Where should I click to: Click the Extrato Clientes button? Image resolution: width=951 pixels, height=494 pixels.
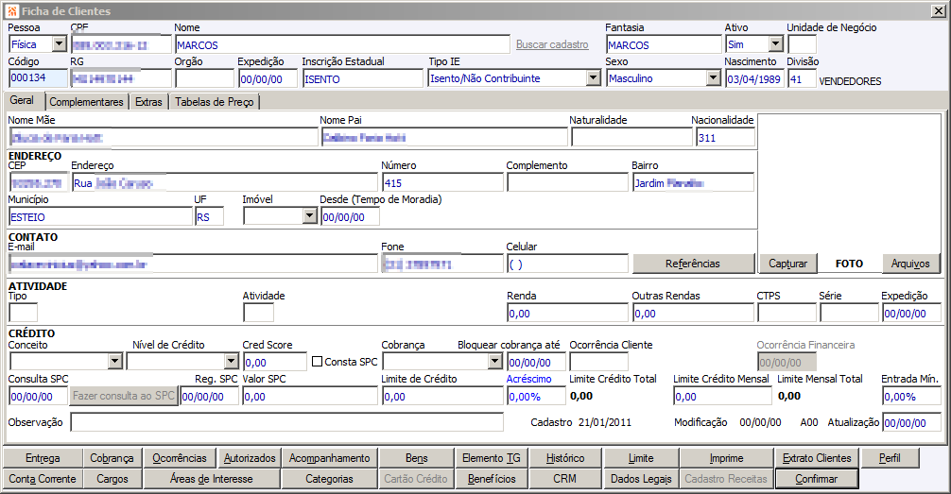817,458
